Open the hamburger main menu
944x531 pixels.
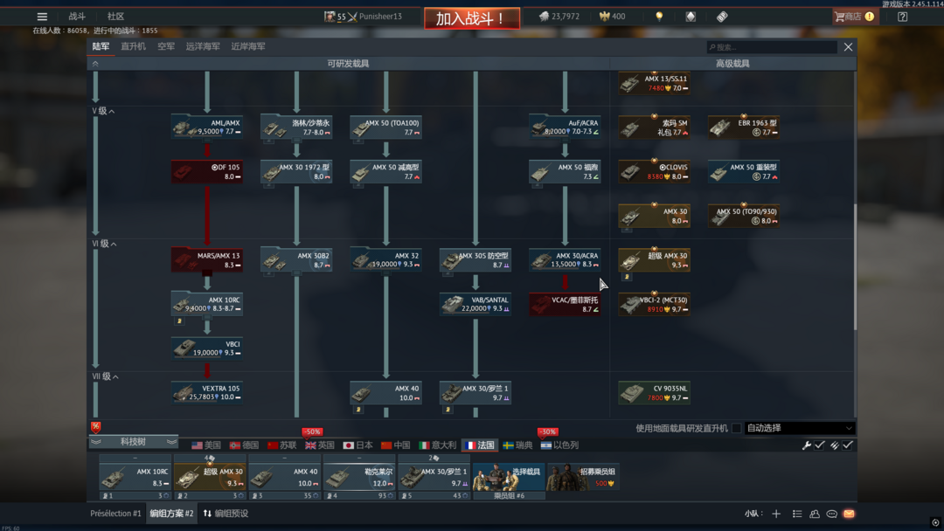(x=42, y=17)
